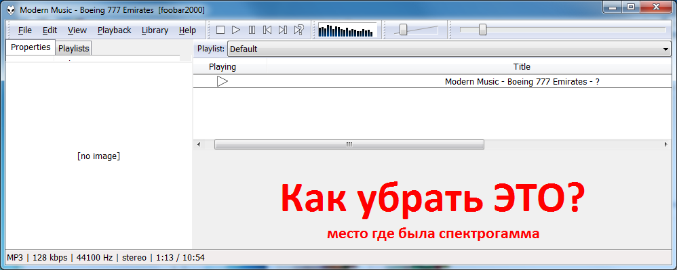Image resolution: width=677 pixels, height=270 pixels.
Task: Click the [no image] album art panel
Action: [x=99, y=156]
